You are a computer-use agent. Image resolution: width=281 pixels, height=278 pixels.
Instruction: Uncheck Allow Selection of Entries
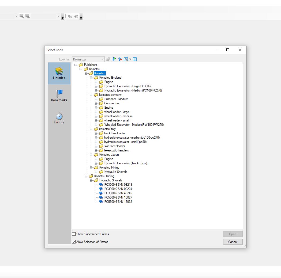74,242
